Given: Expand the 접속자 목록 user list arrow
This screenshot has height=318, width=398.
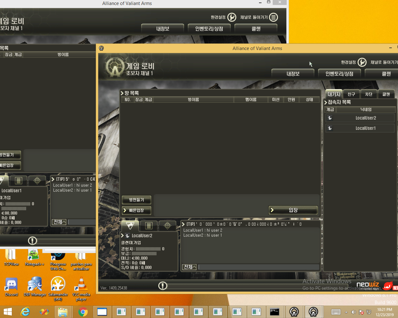Looking at the screenshot, I should click(x=326, y=102).
